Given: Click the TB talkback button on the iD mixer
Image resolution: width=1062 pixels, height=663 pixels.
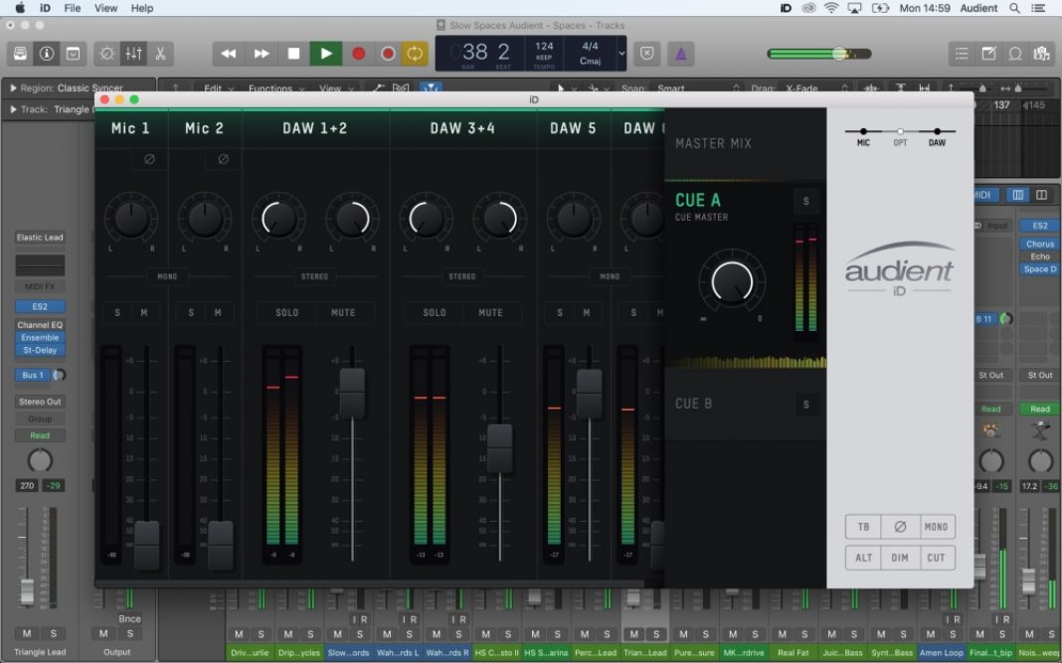Looking at the screenshot, I should (863, 526).
